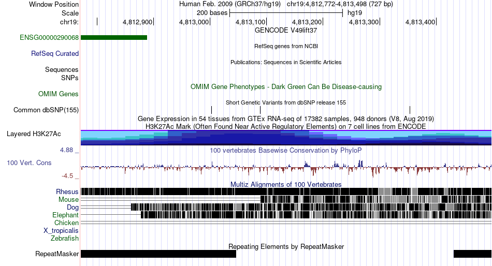Screen dimensions: 492x266
Task: Click Short Genetic Variants from dbSNP title
Action: click(286, 102)
